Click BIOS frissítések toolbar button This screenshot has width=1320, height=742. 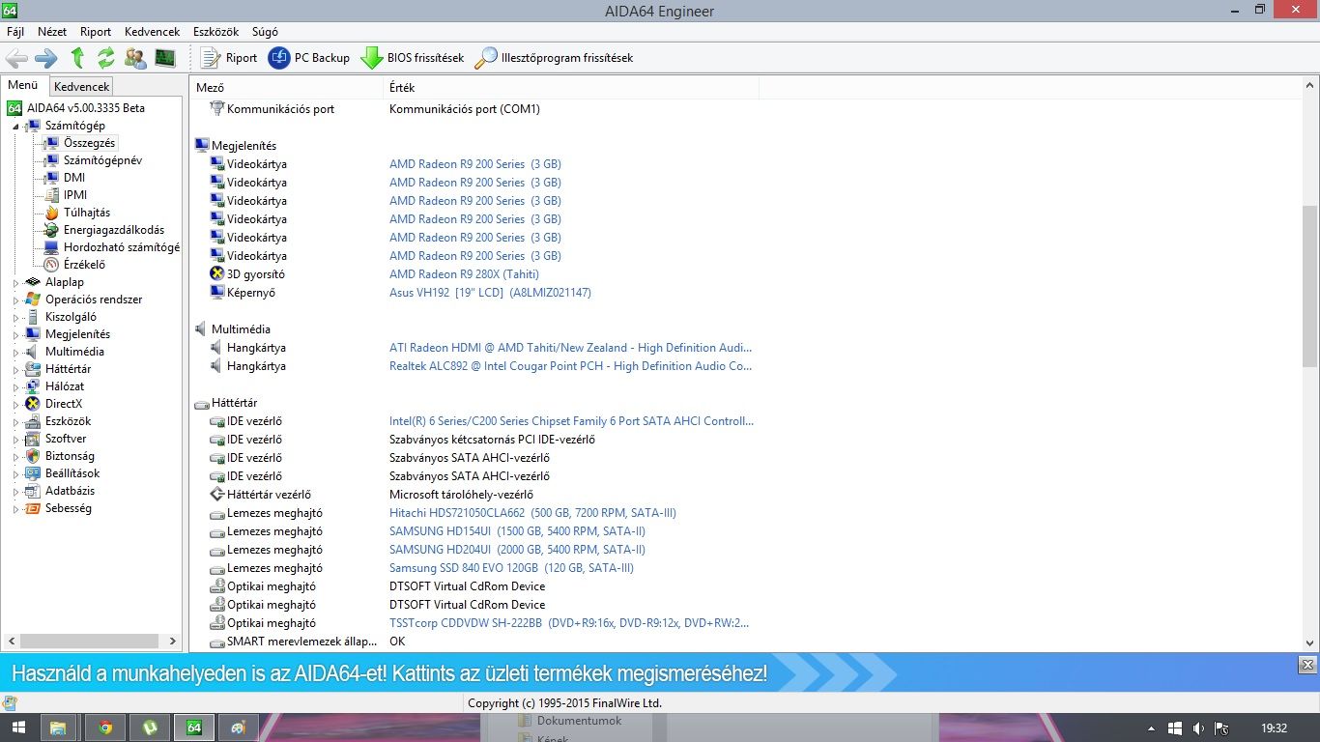tap(413, 58)
